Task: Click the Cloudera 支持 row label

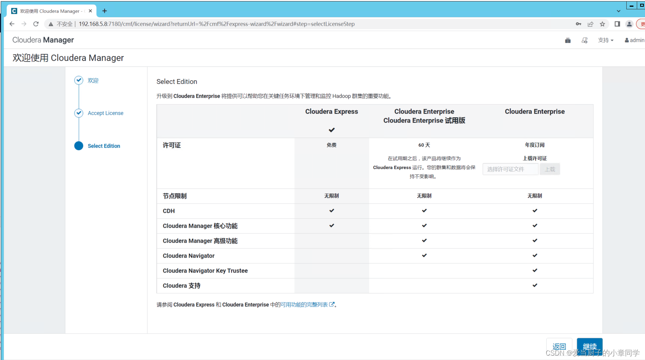Action: (x=182, y=286)
